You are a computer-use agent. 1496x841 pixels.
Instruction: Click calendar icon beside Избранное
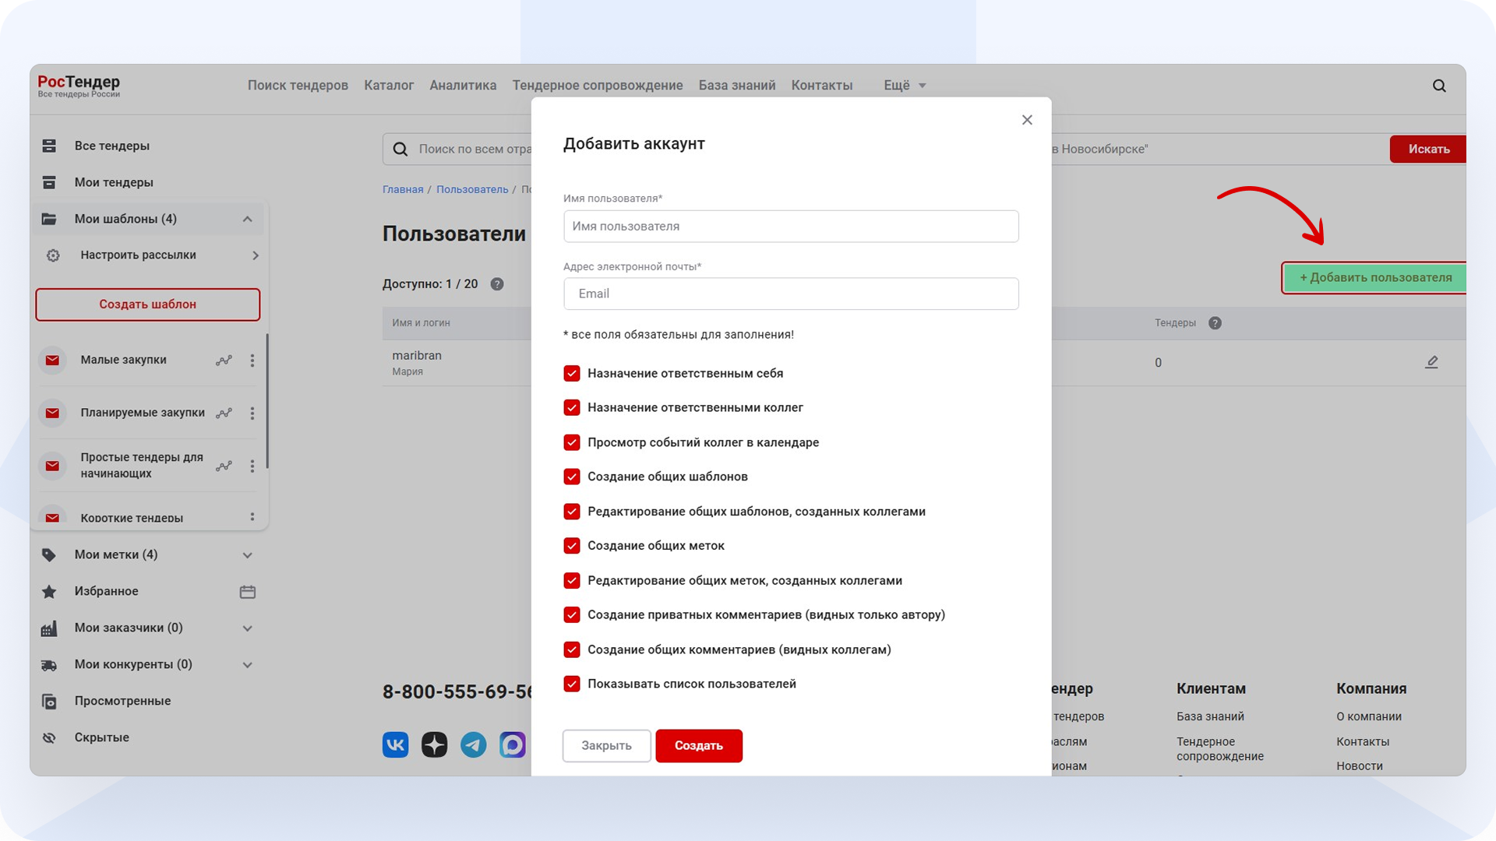point(248,592)
